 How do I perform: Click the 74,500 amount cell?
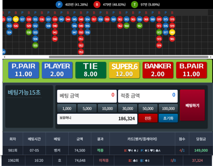(80, 150)
